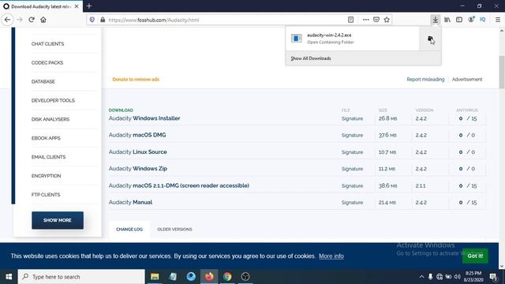Toggle reader view icon in address bar
The width and height of the screenshot is (505, 284).
(350, 20)
